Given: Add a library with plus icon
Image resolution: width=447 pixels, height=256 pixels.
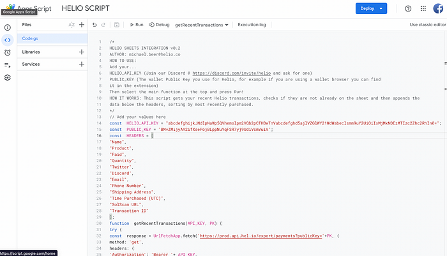Looking at the screenshot, I should coord(82,52).
